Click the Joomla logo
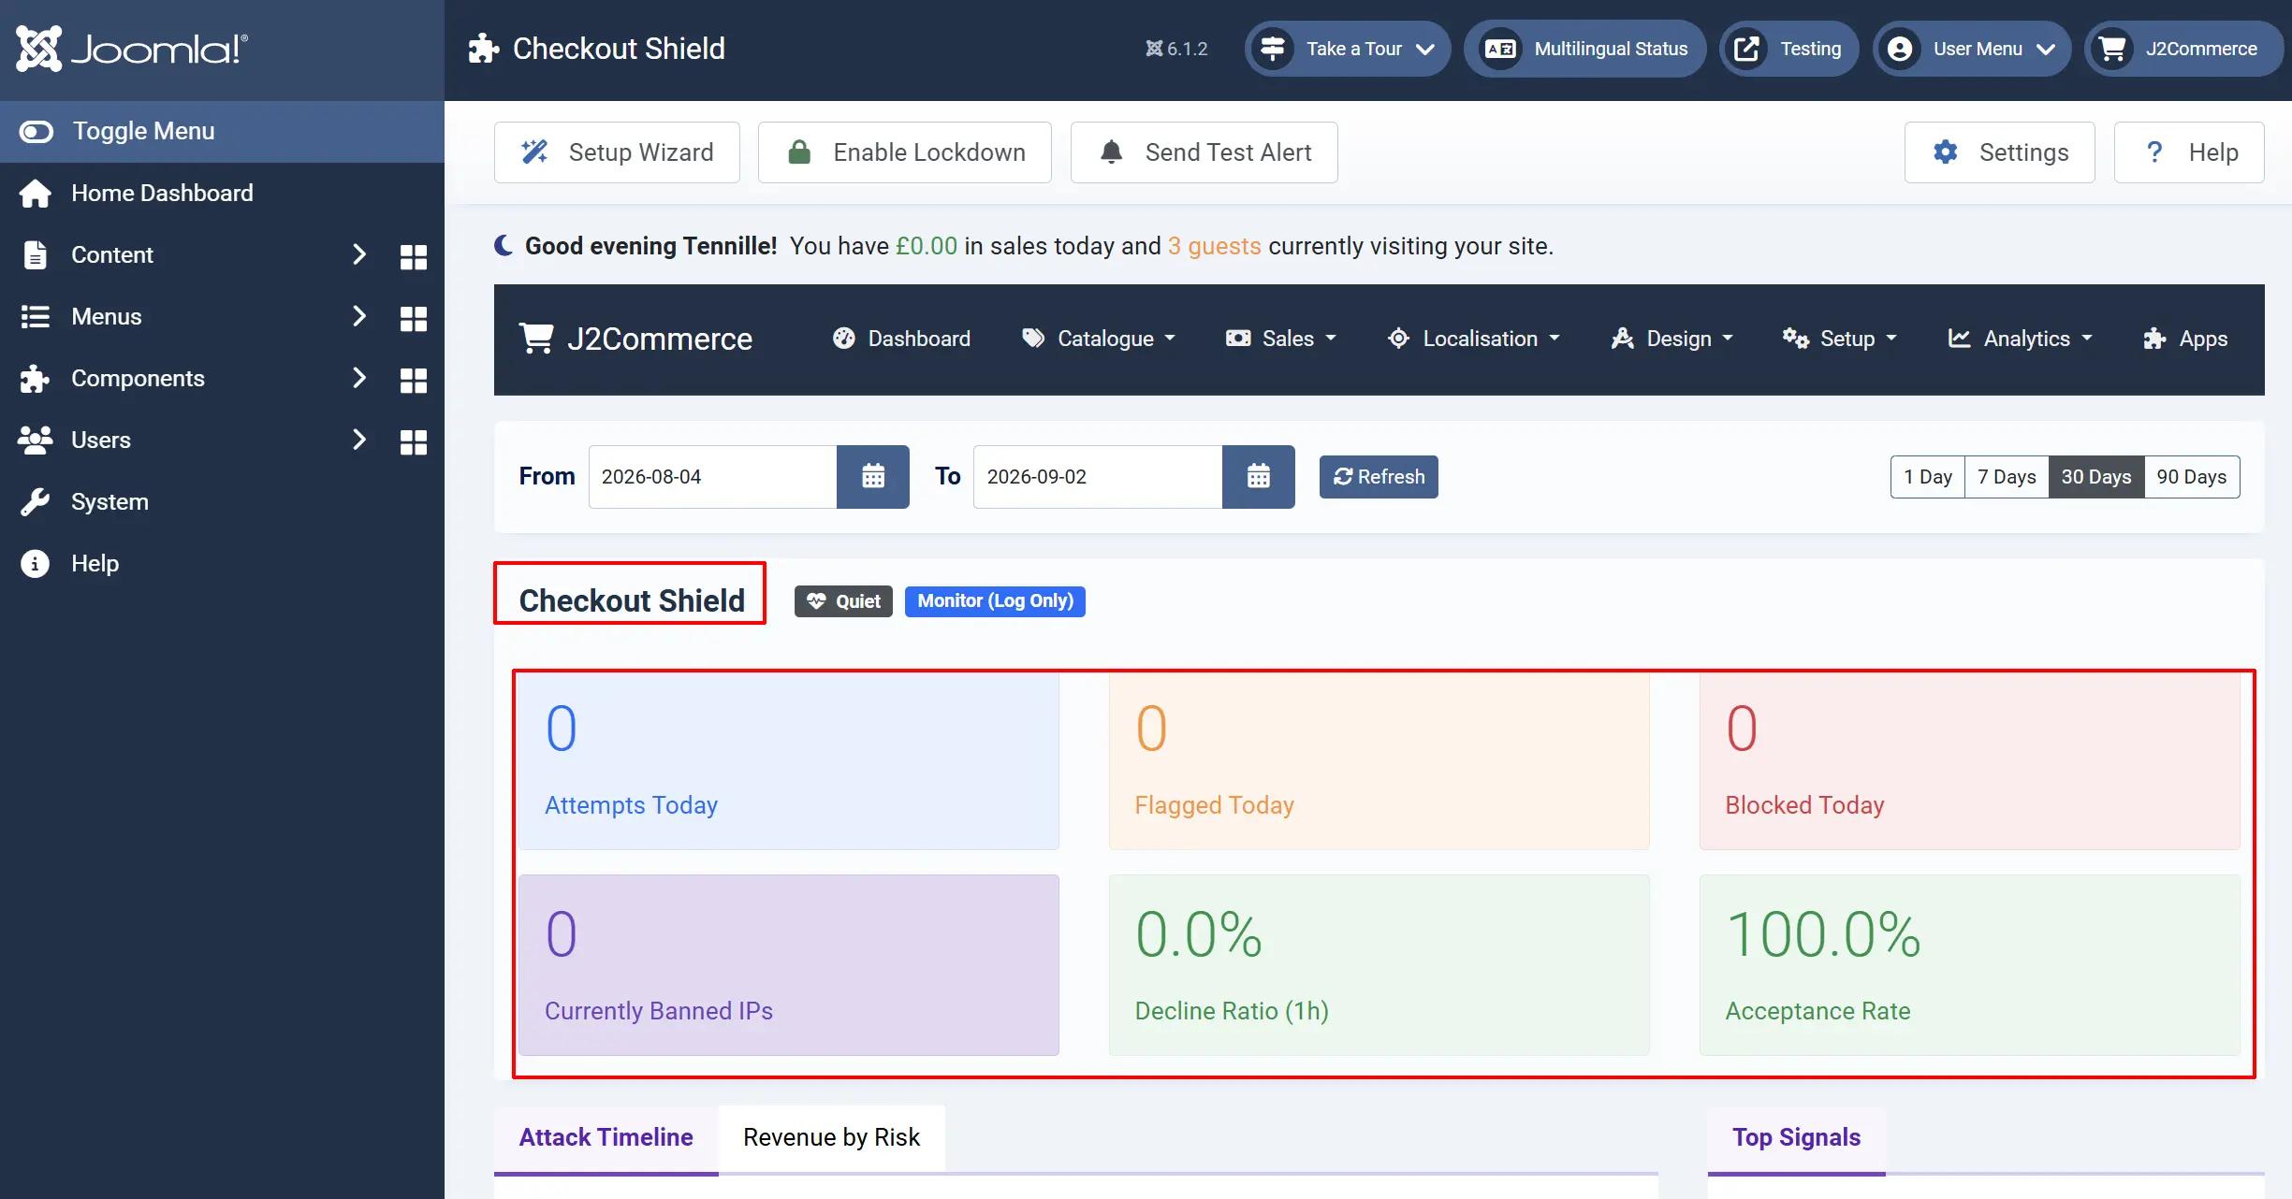Screen dimensions: 2292x1199 click(x=132, y=49)
